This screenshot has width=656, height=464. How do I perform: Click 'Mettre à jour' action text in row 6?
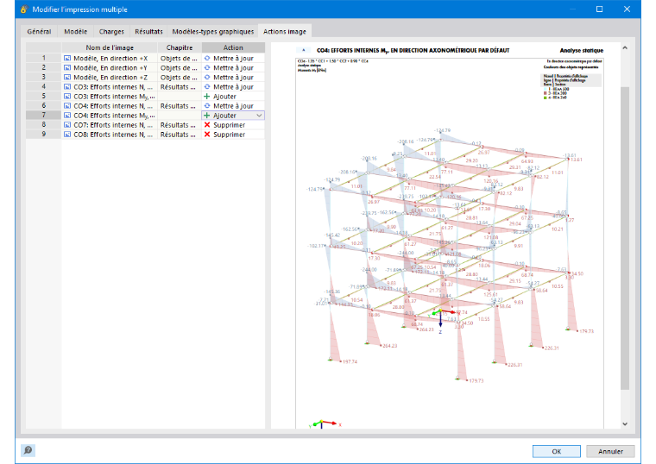click(x=233, y=106)
